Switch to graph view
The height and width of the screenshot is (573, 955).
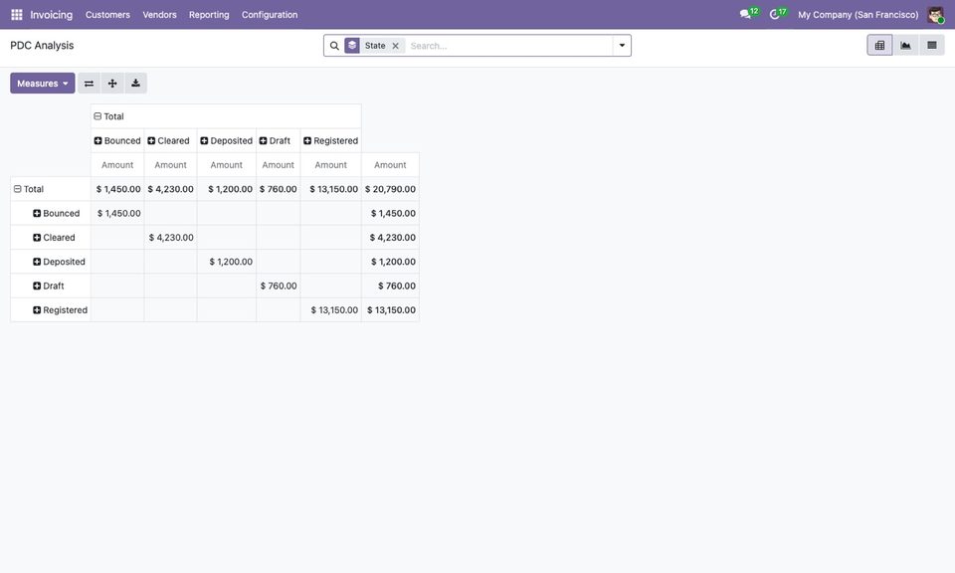(905, 45)
